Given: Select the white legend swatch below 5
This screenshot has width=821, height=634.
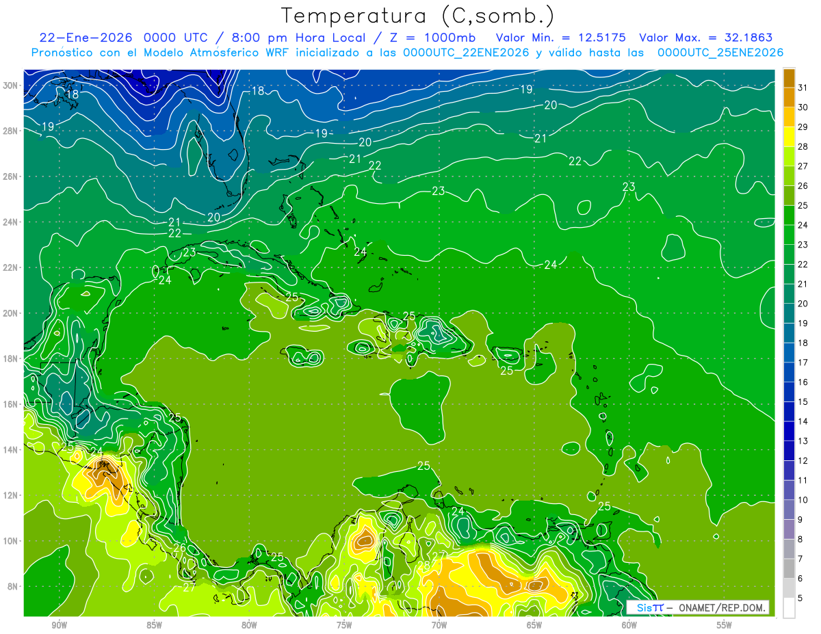Looking at the screenshot, I should tap(789, 607).
